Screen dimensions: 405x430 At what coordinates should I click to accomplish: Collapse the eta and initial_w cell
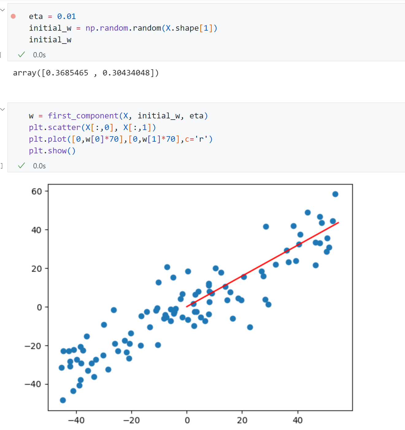coord(3,10)
